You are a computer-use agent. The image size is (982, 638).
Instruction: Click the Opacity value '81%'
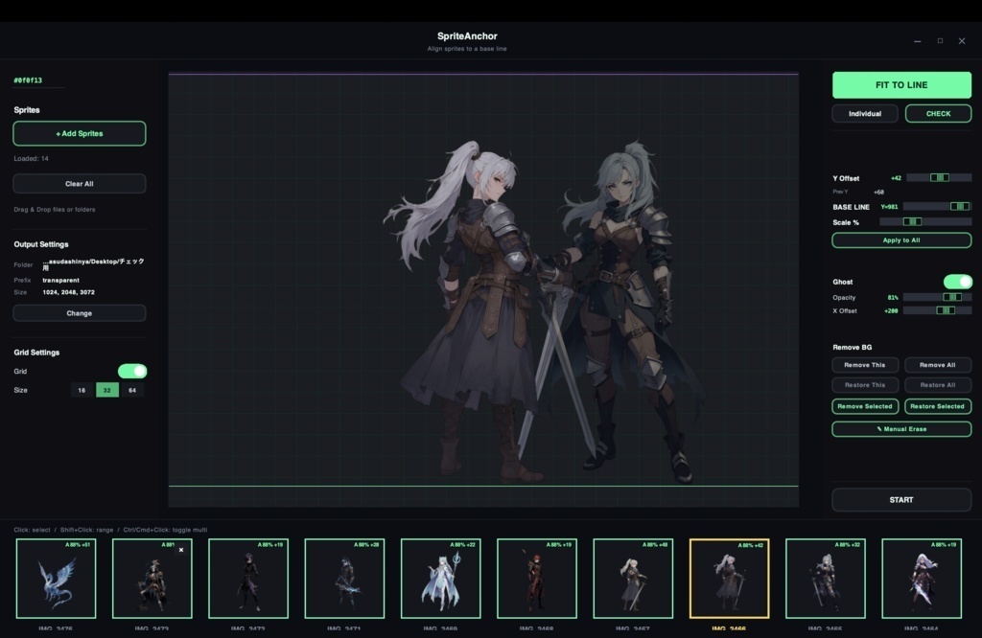click(893, 298)
